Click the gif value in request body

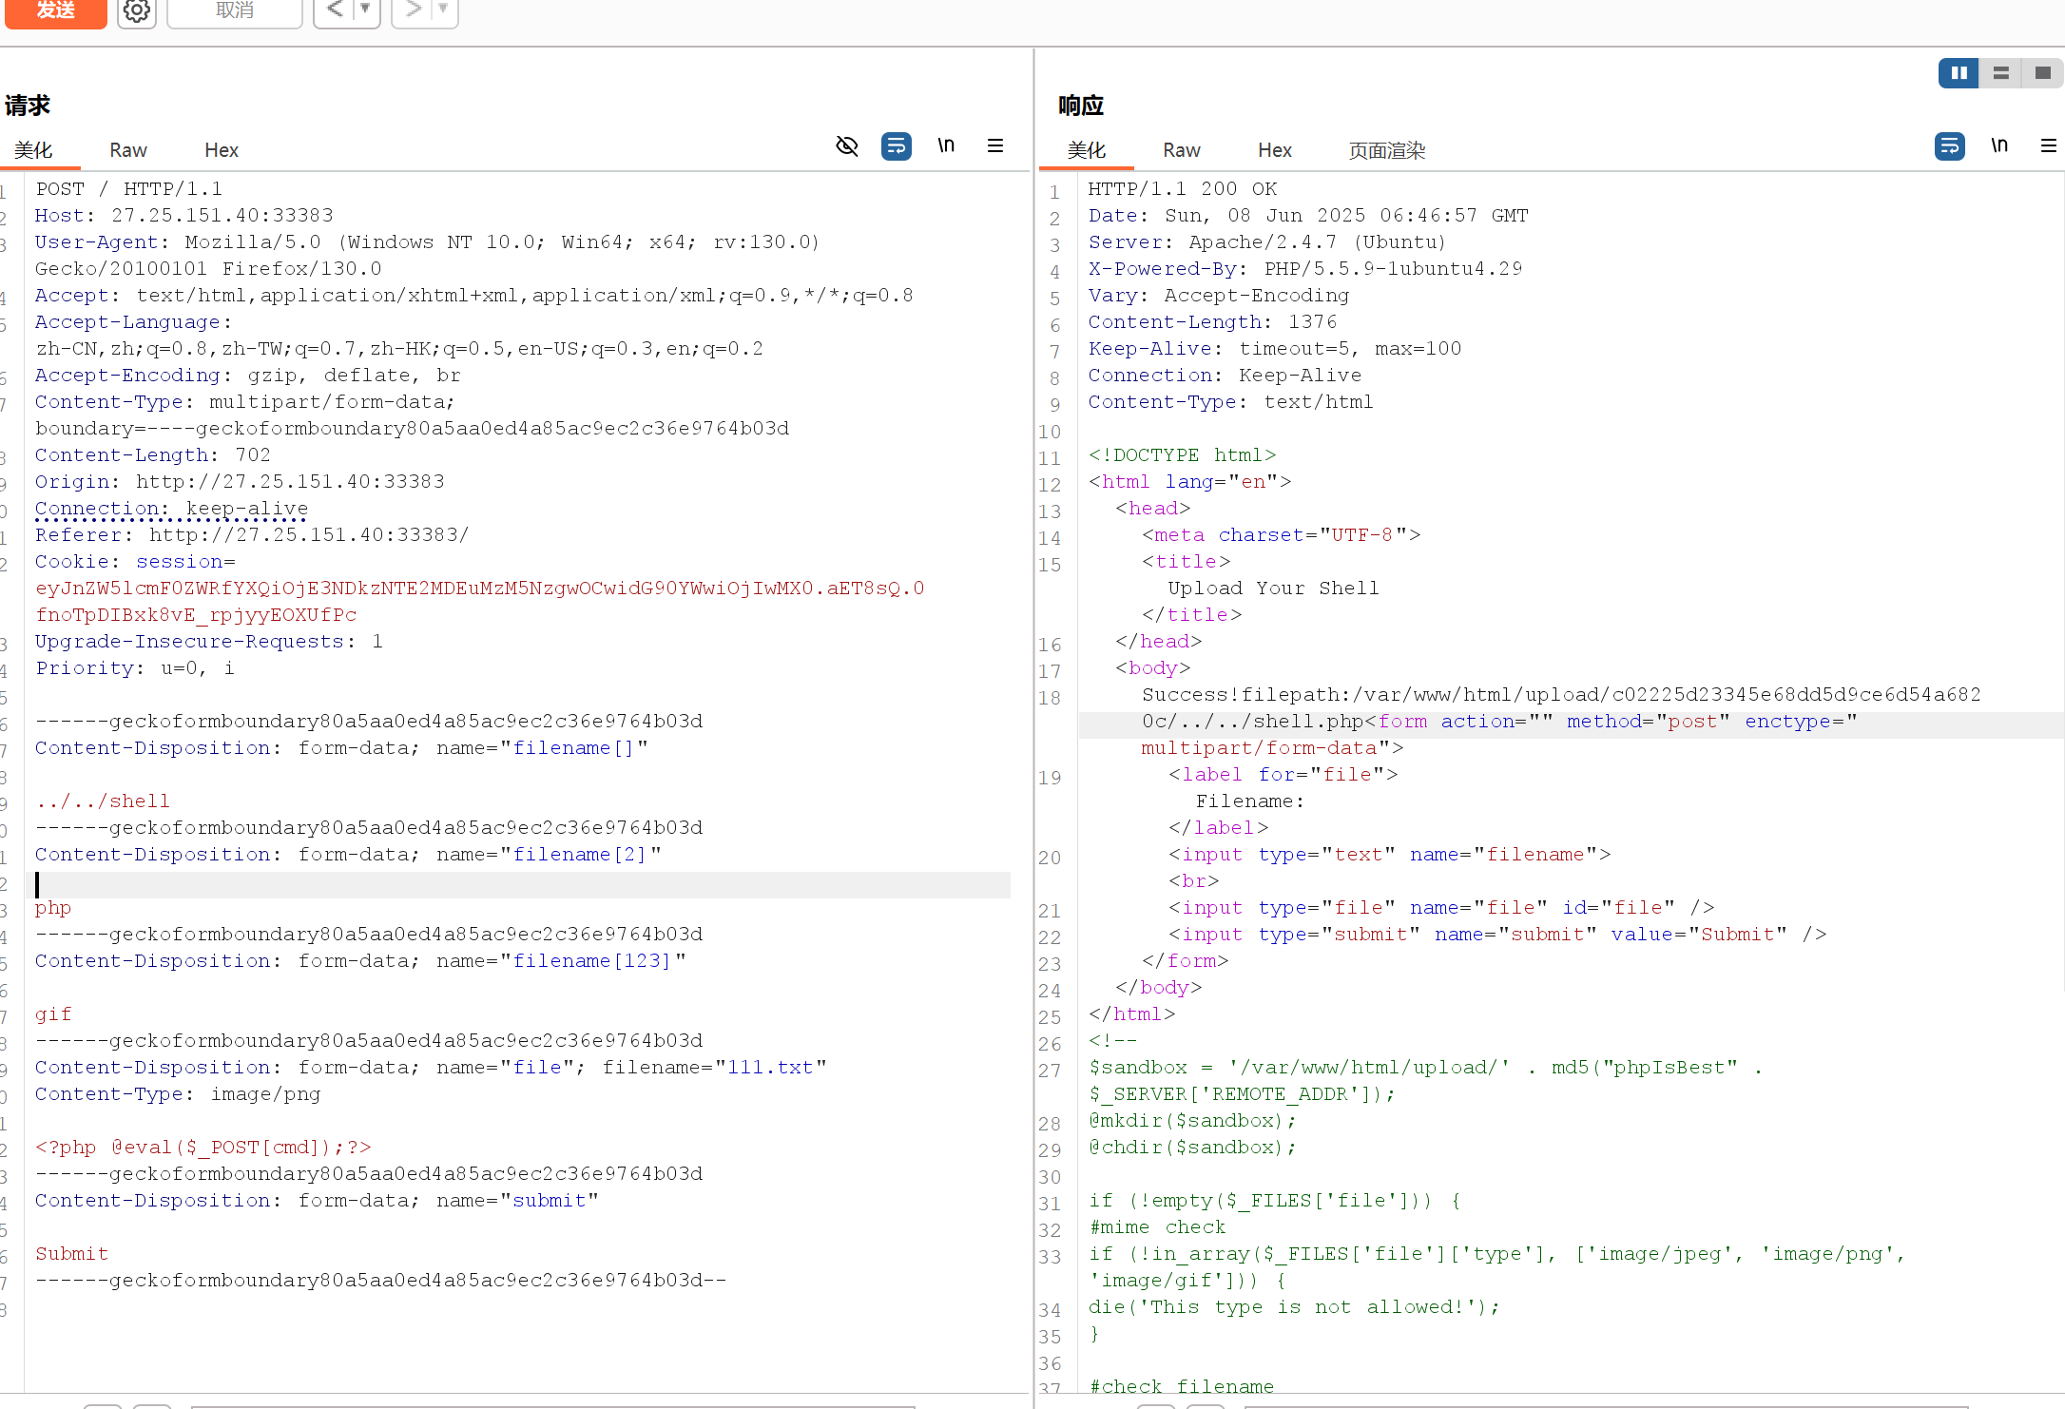(53, 1014)
